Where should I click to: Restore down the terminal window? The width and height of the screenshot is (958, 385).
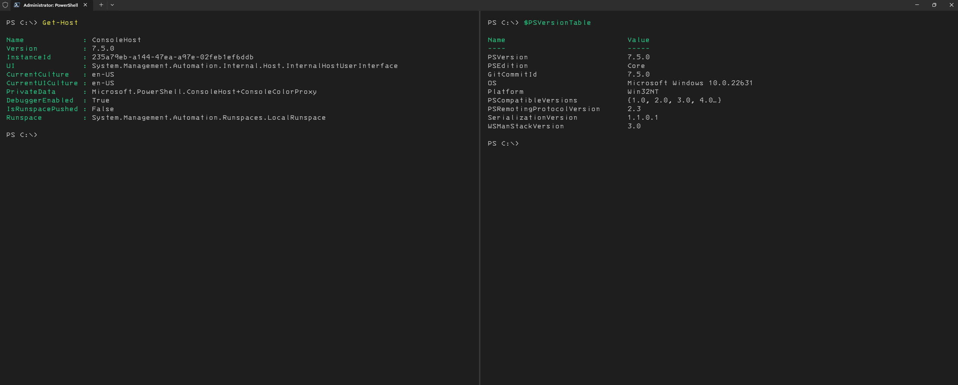tap(934, 5)
